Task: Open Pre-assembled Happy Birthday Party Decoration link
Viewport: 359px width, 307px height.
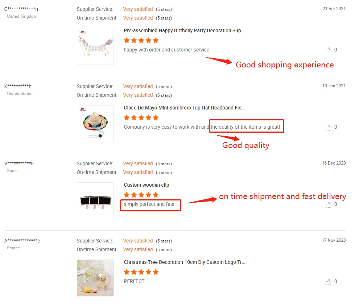Action: 184,31
